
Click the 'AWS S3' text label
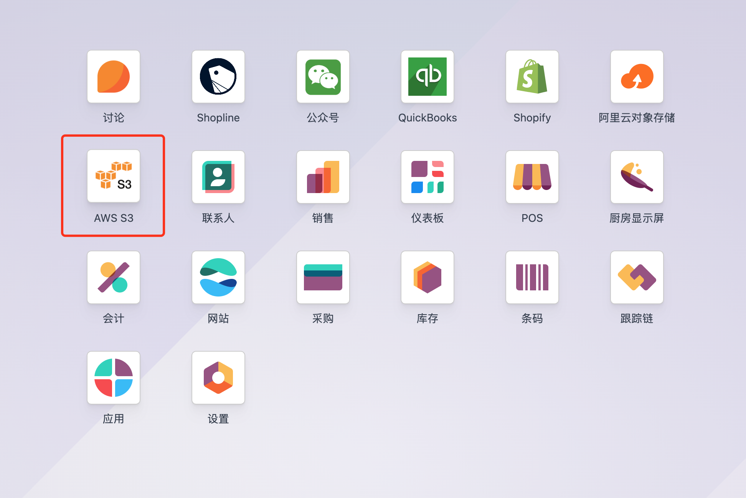tap(114, 218)
